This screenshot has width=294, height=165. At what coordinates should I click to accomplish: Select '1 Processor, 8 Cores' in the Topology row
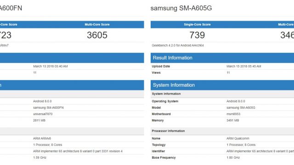point(241,145)
